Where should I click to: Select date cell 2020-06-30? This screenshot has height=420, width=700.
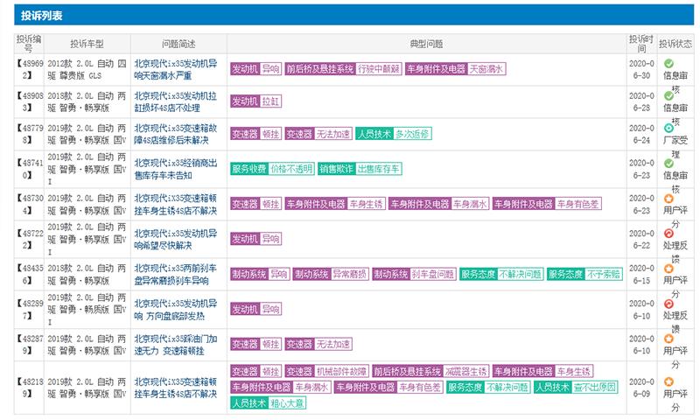(x=641, y=70)
